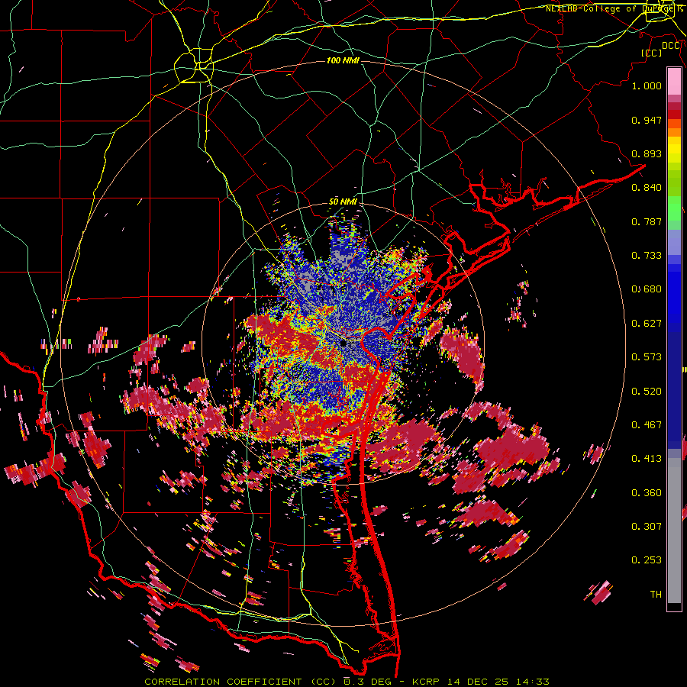Click the 14:33 timestamp
Screen dimensions: 687x687
(x=531, y=682)
